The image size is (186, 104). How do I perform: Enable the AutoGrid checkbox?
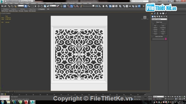tap(155, 24)
